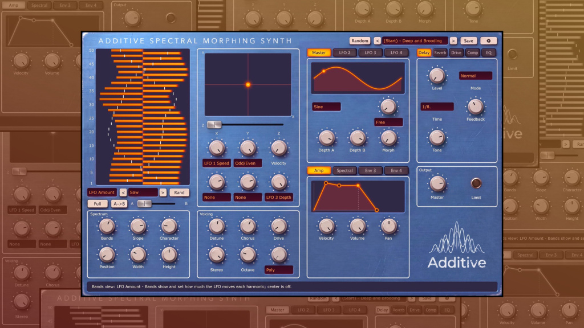This screenshot has height=328, width=584.
Task: Go to next preset arrow
Action: (x=453, y=41)
